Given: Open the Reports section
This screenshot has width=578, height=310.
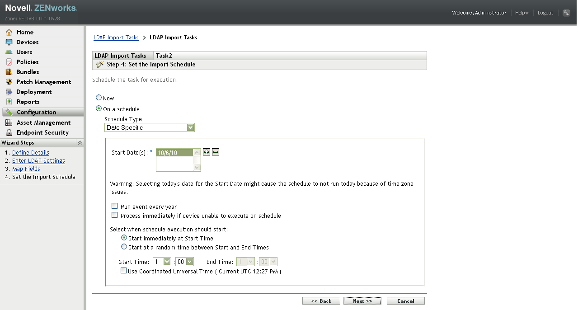Looking at the screenshot, I should (10, 102).
